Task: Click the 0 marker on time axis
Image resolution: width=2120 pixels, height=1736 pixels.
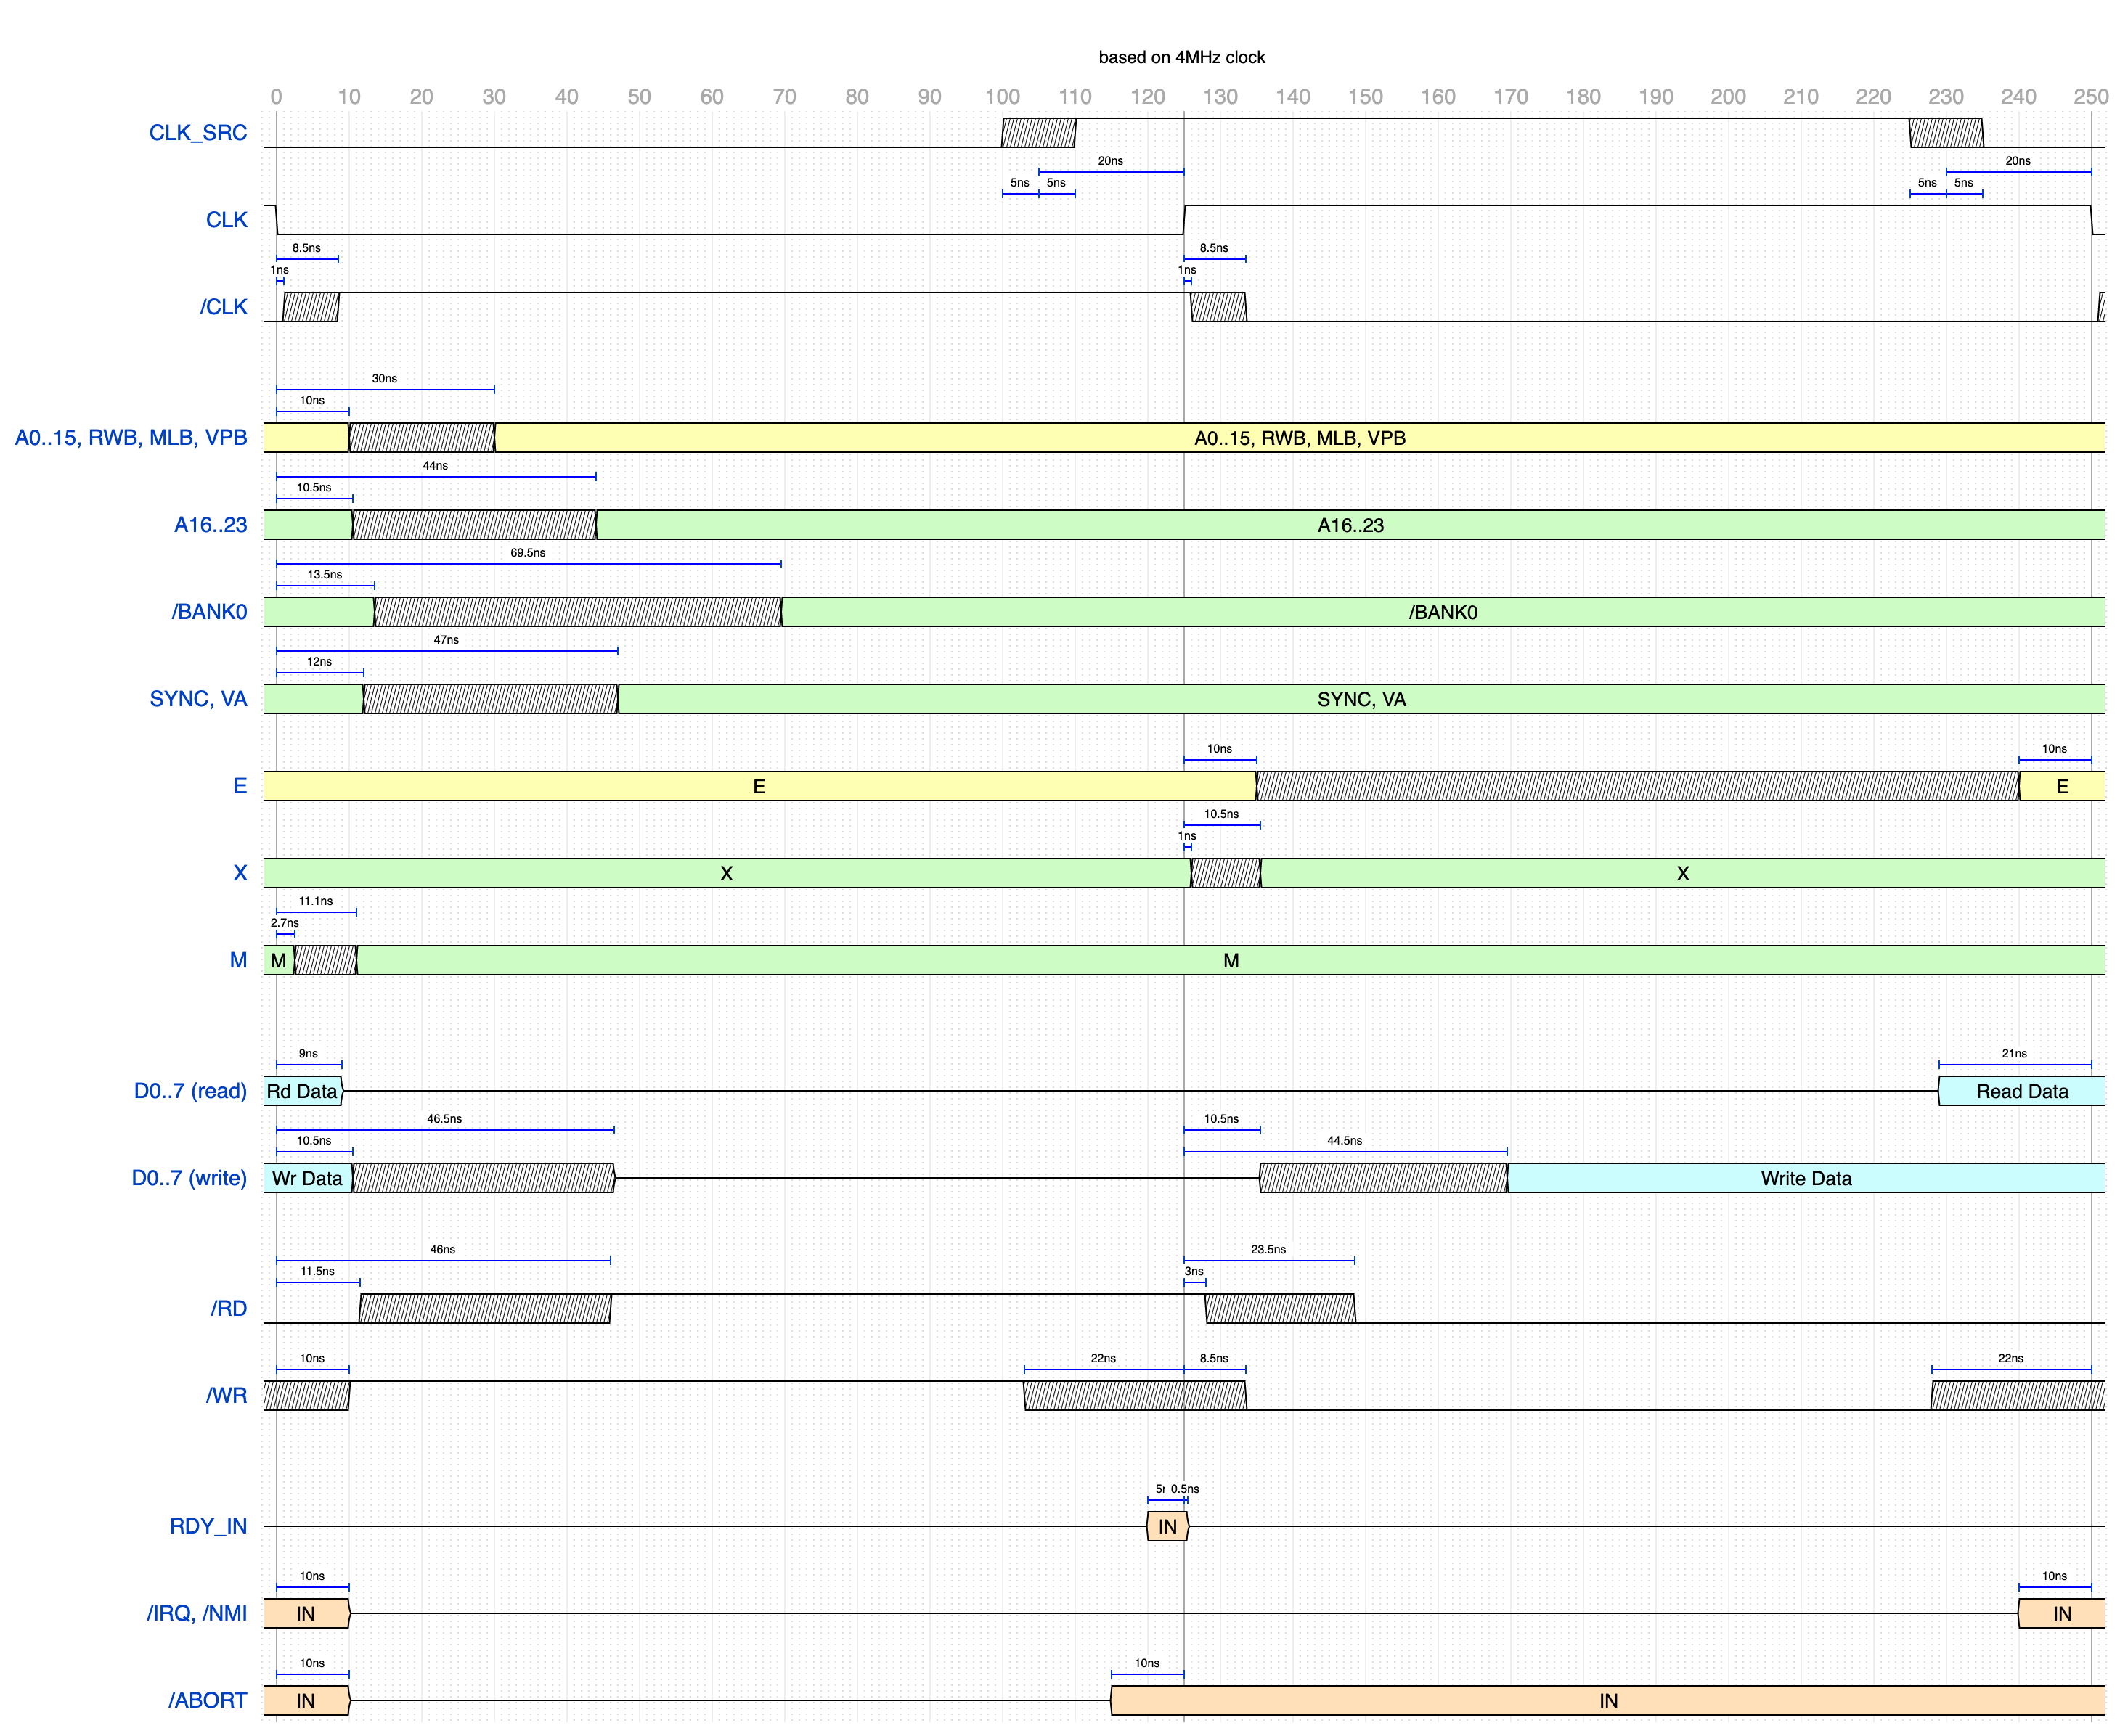Action: coord(276,97)
